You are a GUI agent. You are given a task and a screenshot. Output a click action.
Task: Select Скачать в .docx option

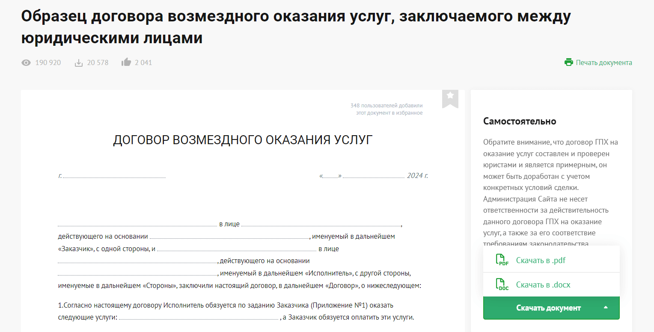(x=543, y=285)
